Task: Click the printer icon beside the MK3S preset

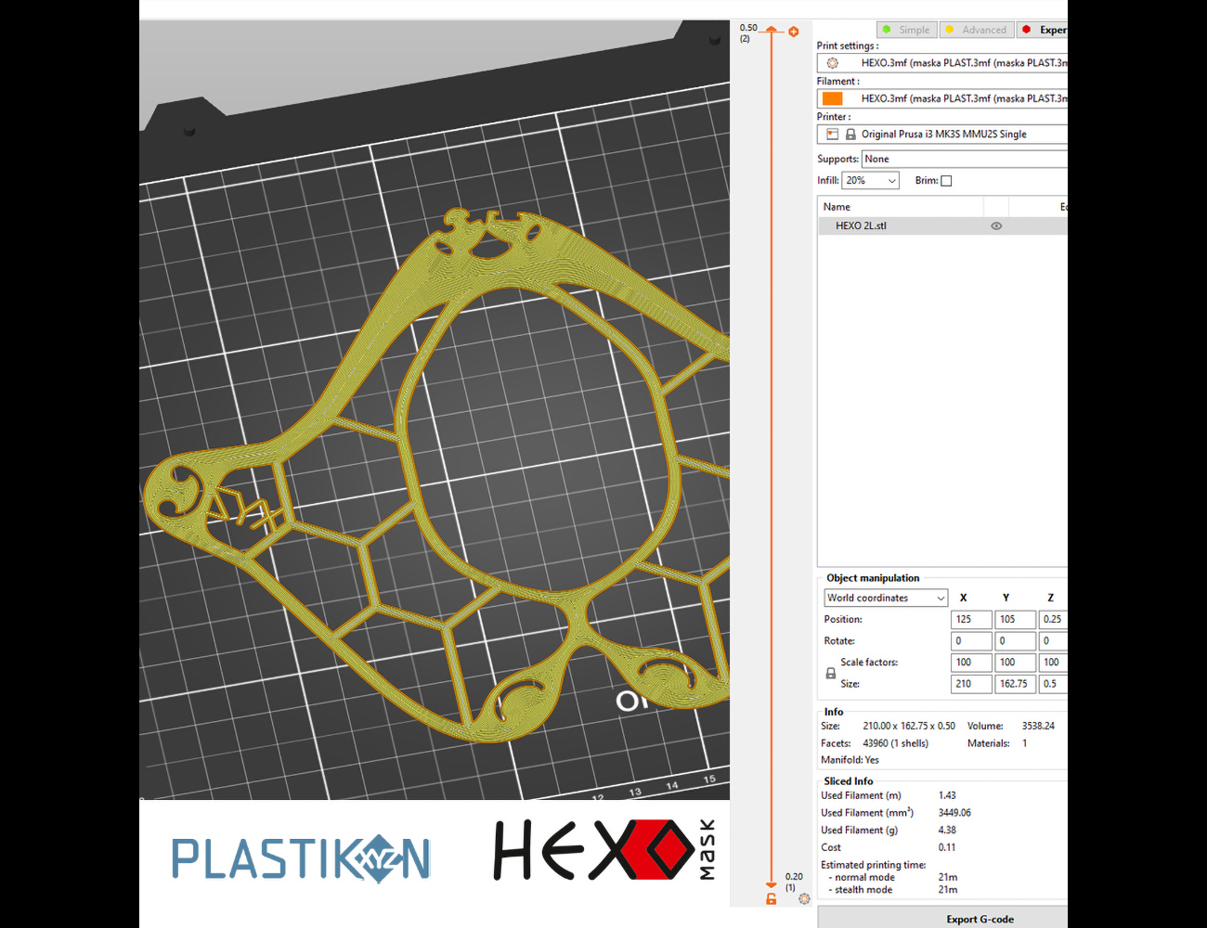Action: 832,134
